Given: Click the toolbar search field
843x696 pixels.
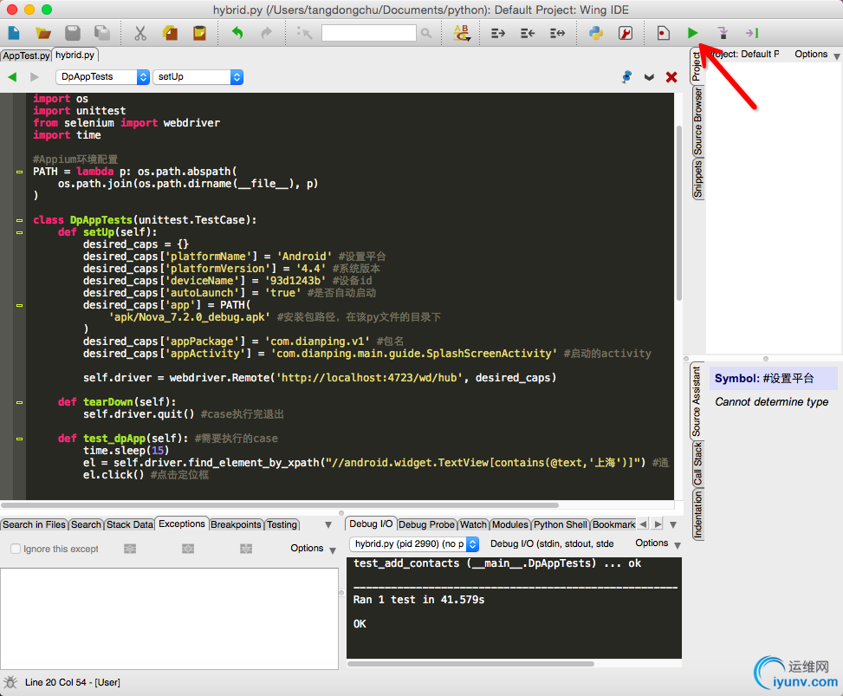Looking at the screenshot, I should pyautogui.click(x=368, y=33).
